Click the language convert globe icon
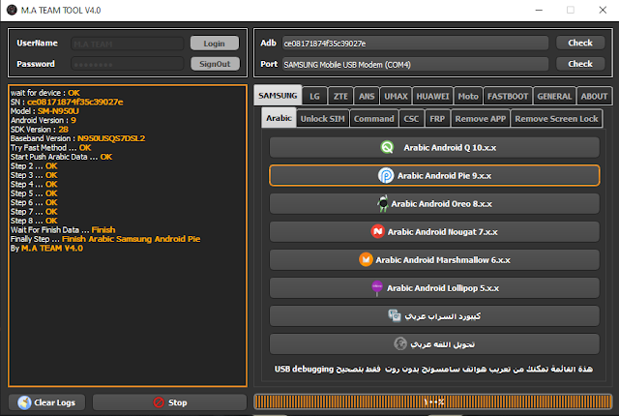 pos(399,343)
